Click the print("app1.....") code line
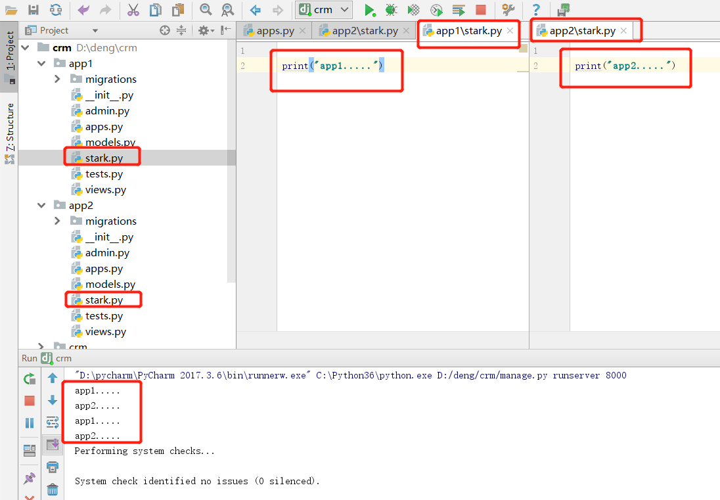720x500 pixels. tap(332, 66)
